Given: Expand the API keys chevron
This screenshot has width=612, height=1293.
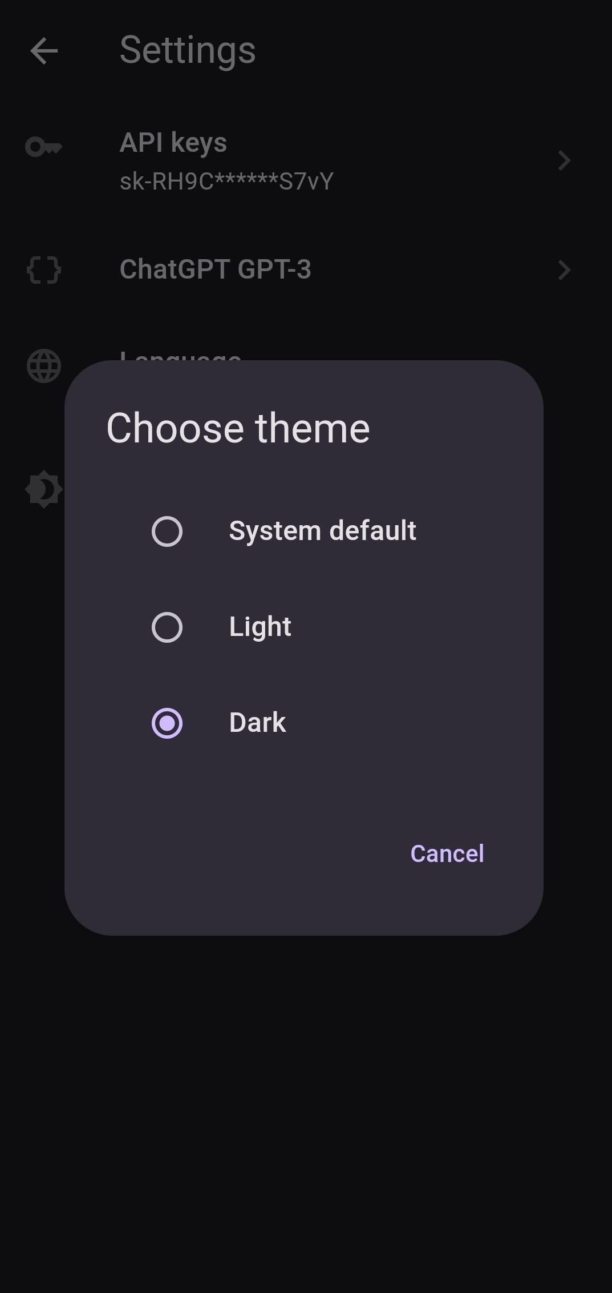Looking at the screenshot, I should pos(564,160).
